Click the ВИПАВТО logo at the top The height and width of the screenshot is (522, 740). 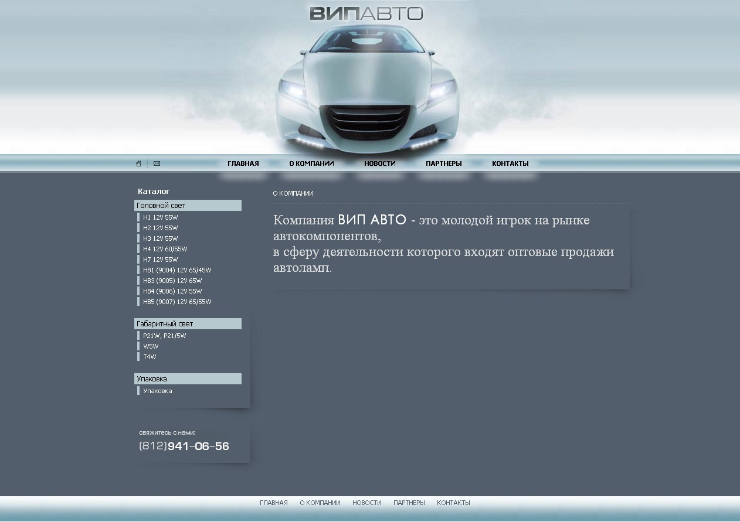click(x=366, y=12)
